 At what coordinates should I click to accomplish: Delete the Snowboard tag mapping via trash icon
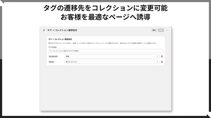click(x=162, y=56)
